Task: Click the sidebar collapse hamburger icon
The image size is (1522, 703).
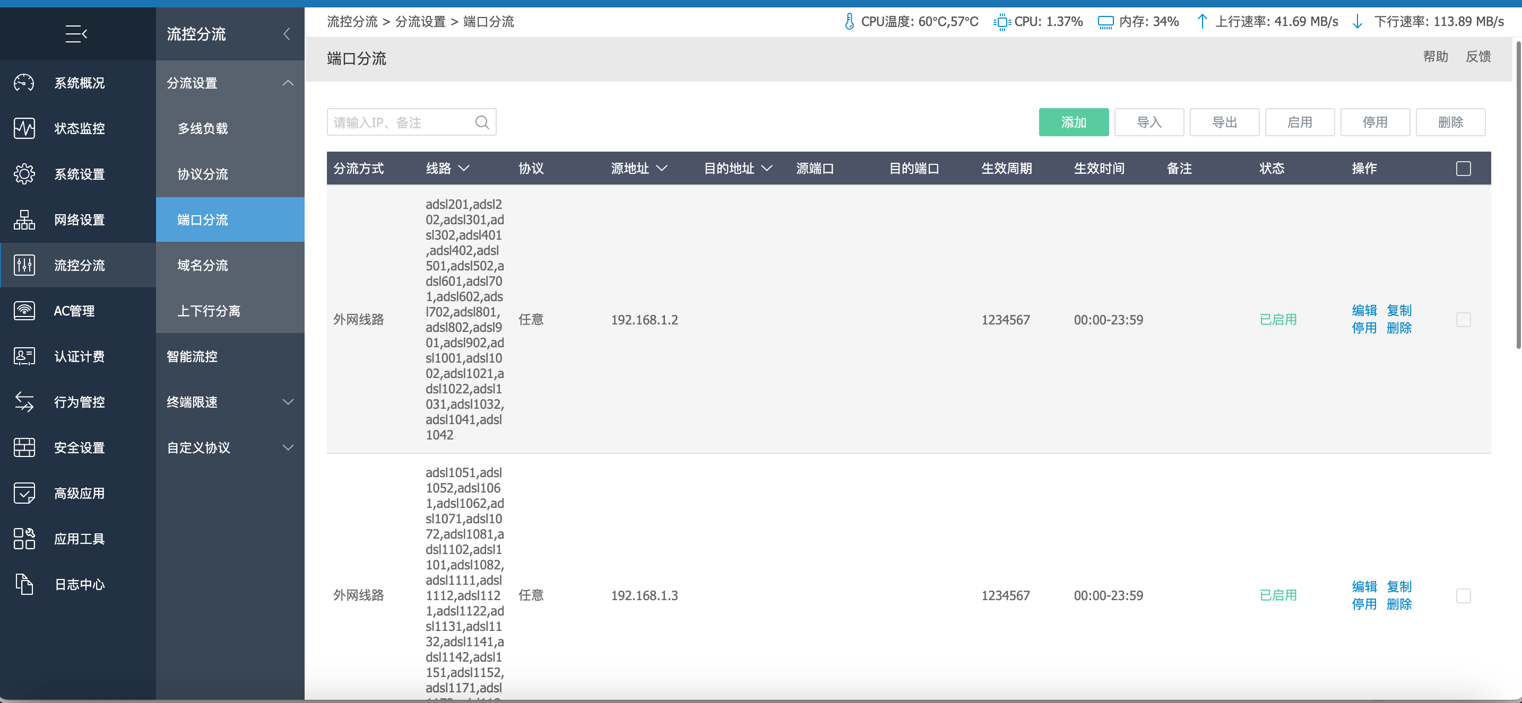Action: tap(76, 33)
